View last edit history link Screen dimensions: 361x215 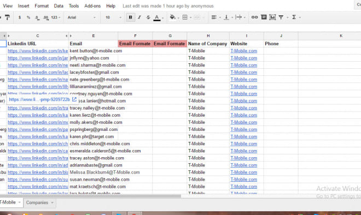coord(168,6)
